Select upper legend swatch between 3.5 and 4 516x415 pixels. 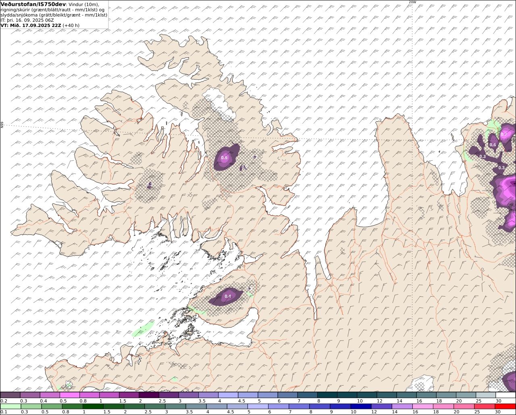click(x=208, y=395)
